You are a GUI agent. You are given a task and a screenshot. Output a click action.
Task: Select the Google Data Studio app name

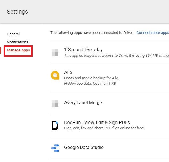pos(84,147)
